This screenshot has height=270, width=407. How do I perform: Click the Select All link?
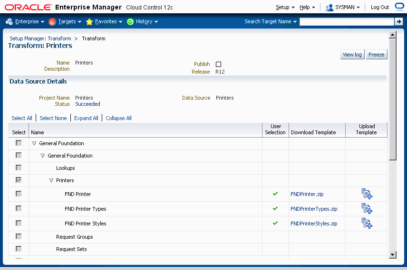tap(22, 118)
